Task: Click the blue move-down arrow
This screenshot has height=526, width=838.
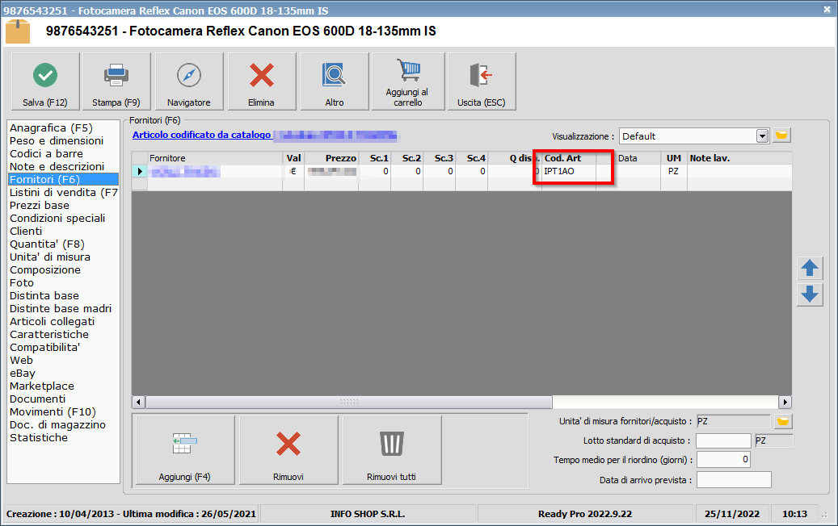Action: click(810, 294)
